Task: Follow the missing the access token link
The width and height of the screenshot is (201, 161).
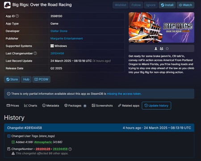Action: point(124,94)
